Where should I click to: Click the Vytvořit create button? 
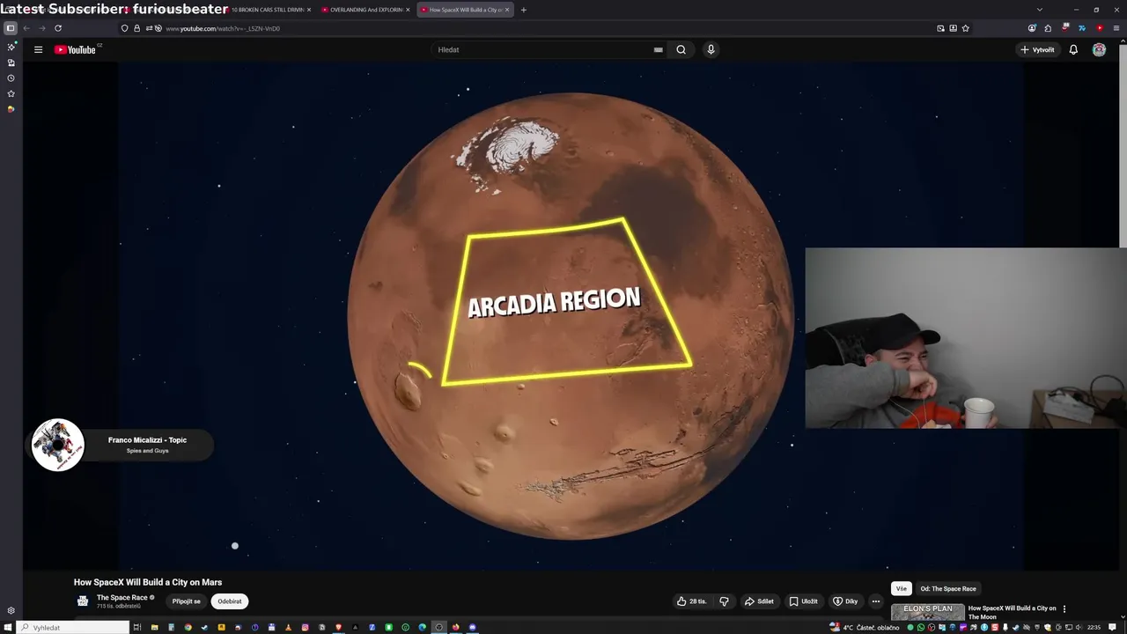pyautogui.click(x=1037, y=49)
